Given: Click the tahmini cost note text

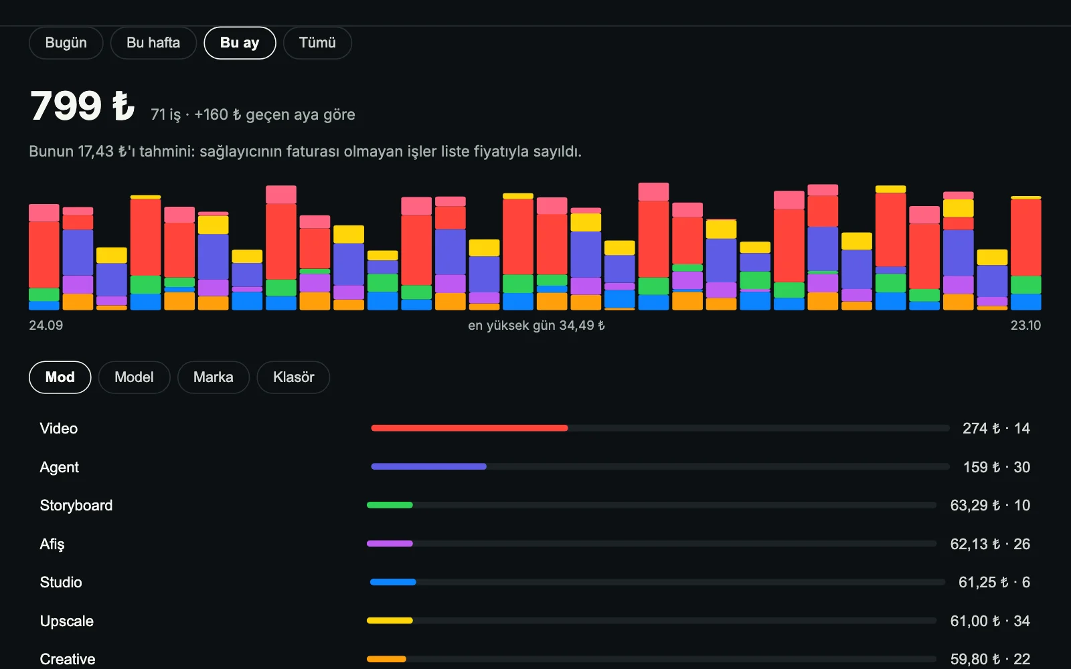Looking at the screenshot, I should pos(305,152).
